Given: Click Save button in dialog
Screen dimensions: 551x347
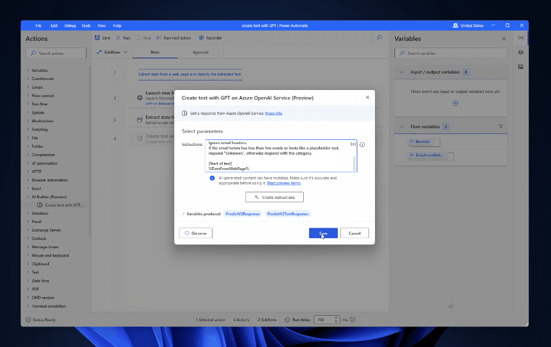Looking at the screenshot, I should click(x=323, y=233).
